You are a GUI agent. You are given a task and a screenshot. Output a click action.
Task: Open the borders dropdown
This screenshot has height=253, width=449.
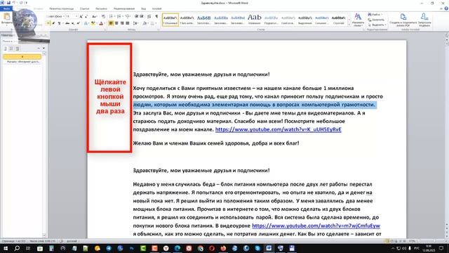point(153,23)
